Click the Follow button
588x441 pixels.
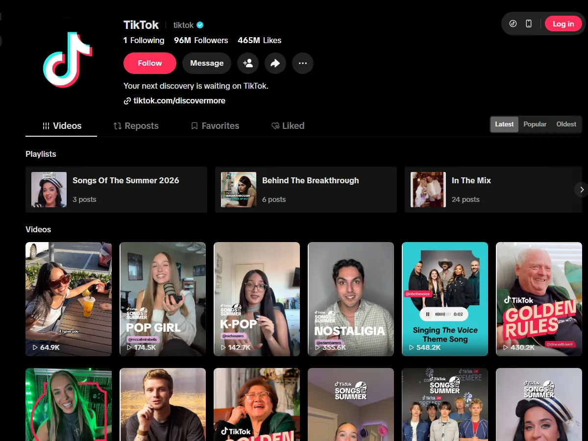(150, 63)
